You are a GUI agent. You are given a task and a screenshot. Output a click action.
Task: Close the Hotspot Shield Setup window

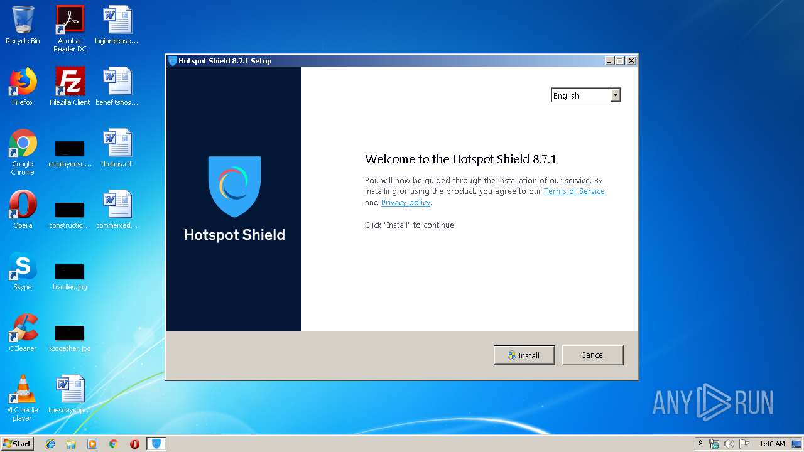tap(631, 61)
